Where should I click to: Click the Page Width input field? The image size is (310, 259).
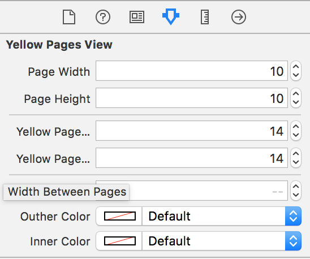tap(192, 71)
